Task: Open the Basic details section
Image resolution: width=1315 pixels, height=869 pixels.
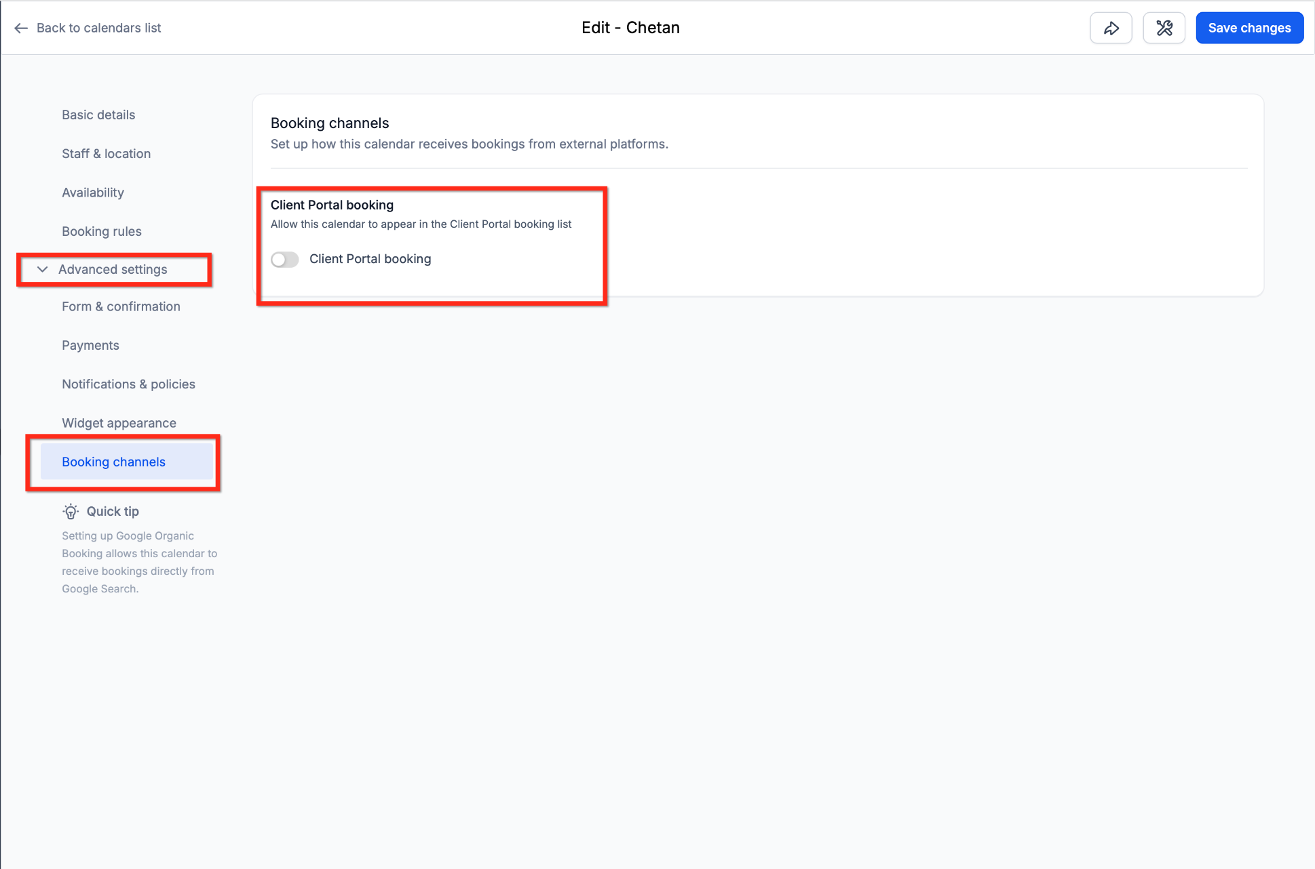Action: 98,115
